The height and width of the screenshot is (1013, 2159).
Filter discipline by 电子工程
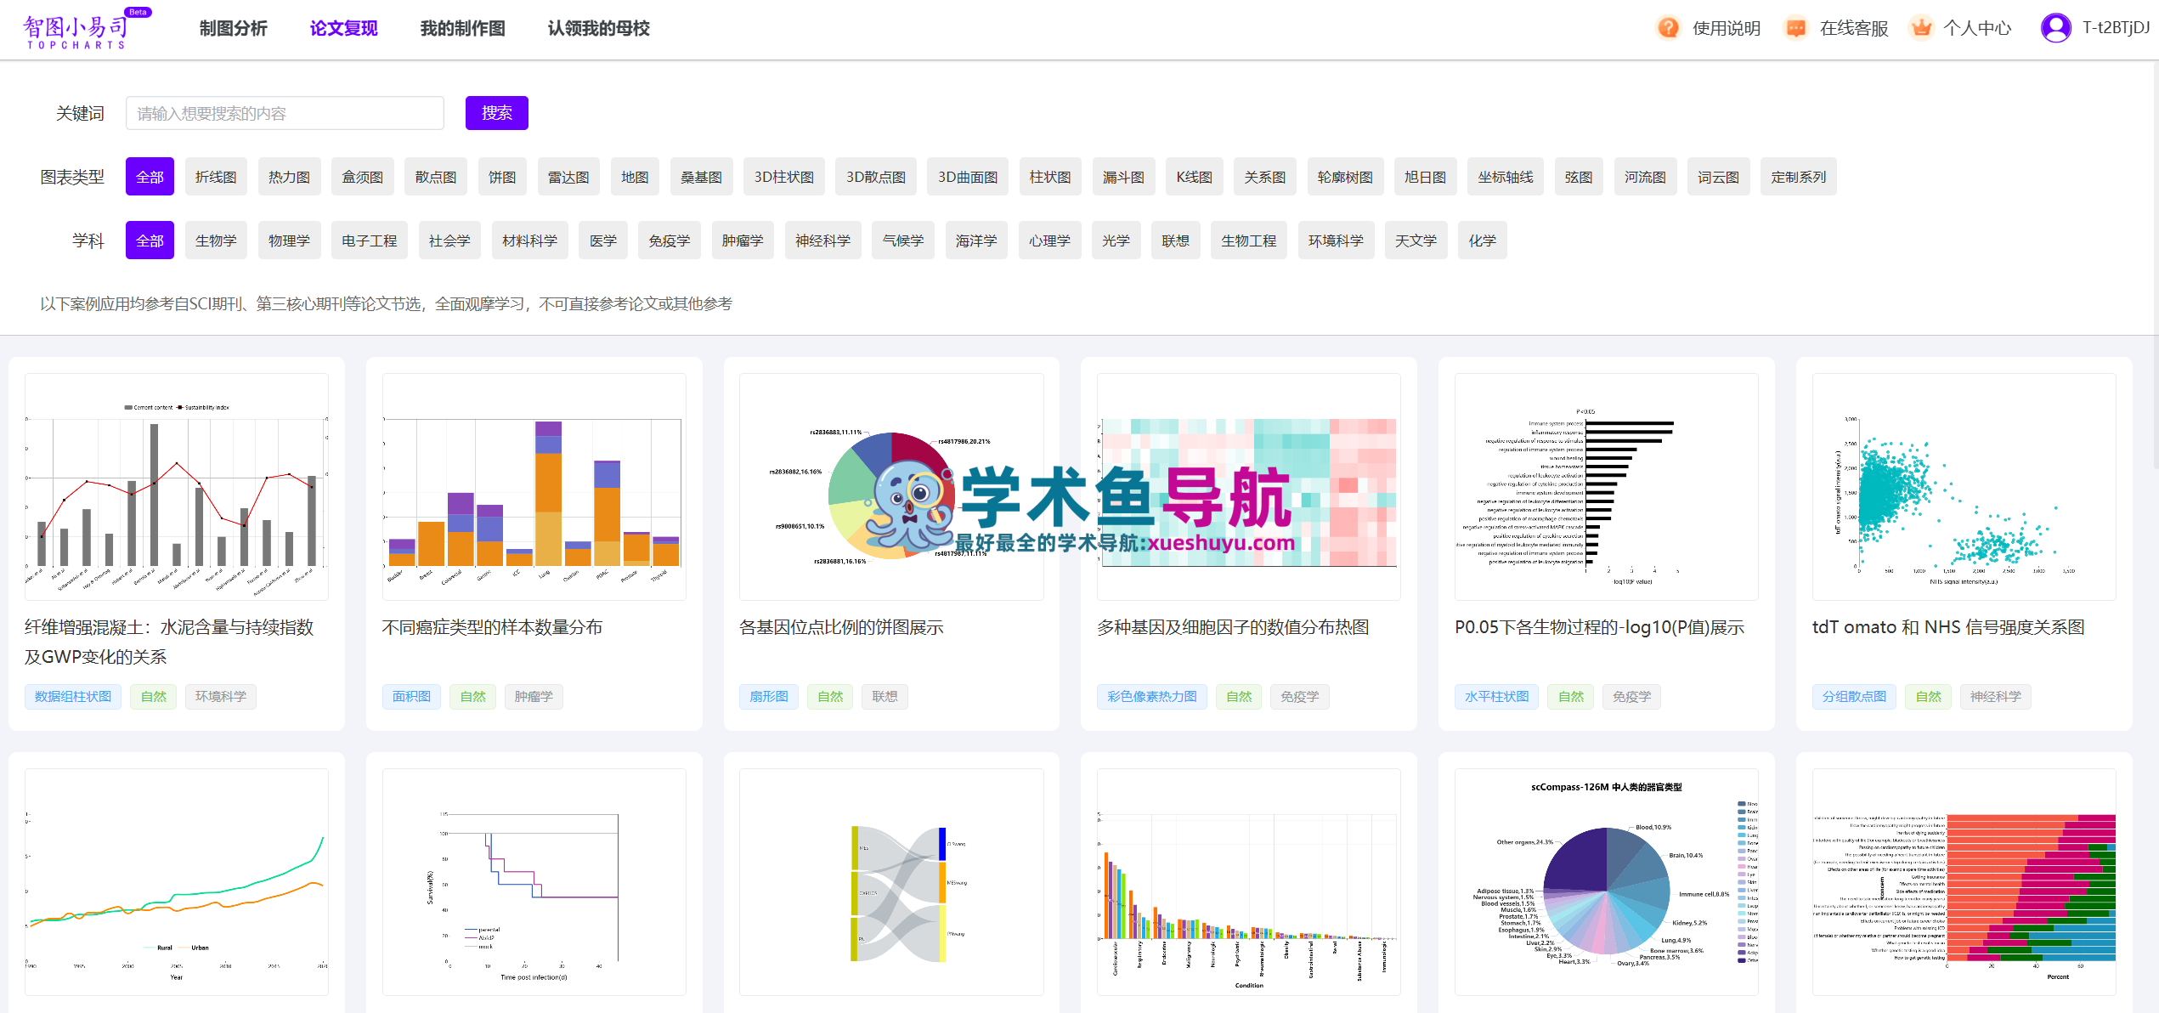[x=370, y=241]
